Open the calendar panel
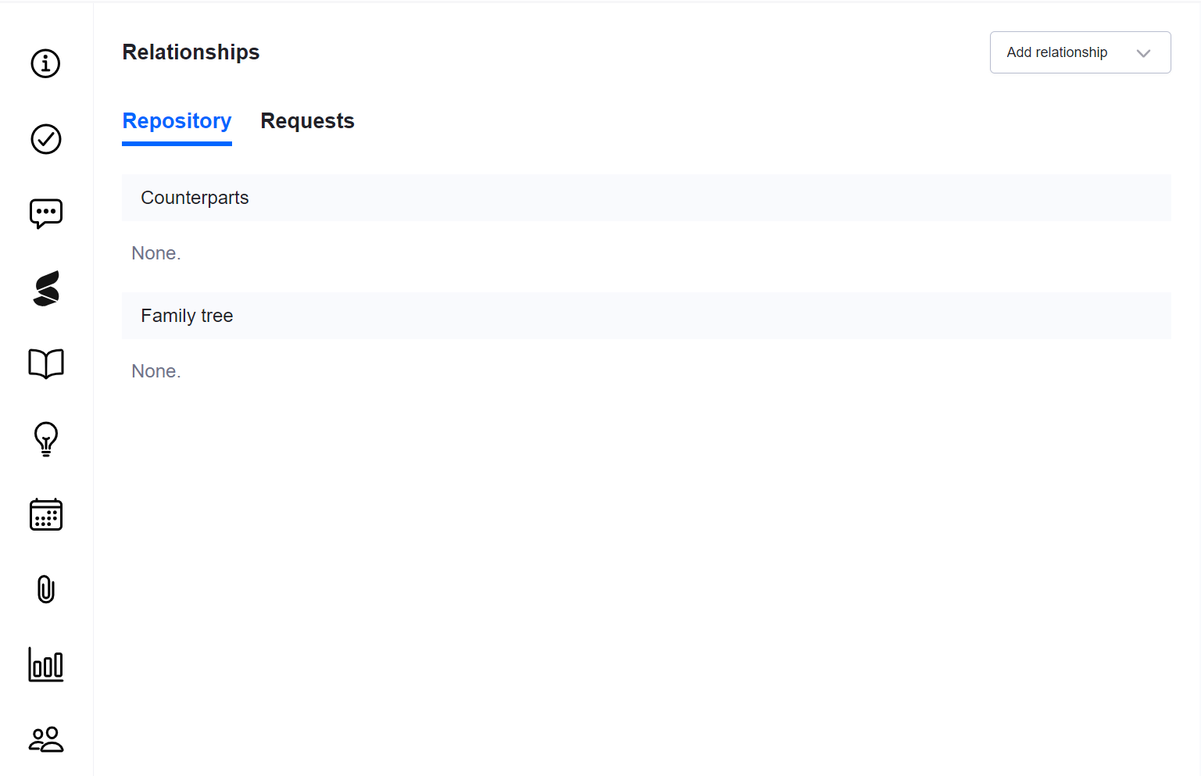The image size is (1201, 776). pos(45,514)
